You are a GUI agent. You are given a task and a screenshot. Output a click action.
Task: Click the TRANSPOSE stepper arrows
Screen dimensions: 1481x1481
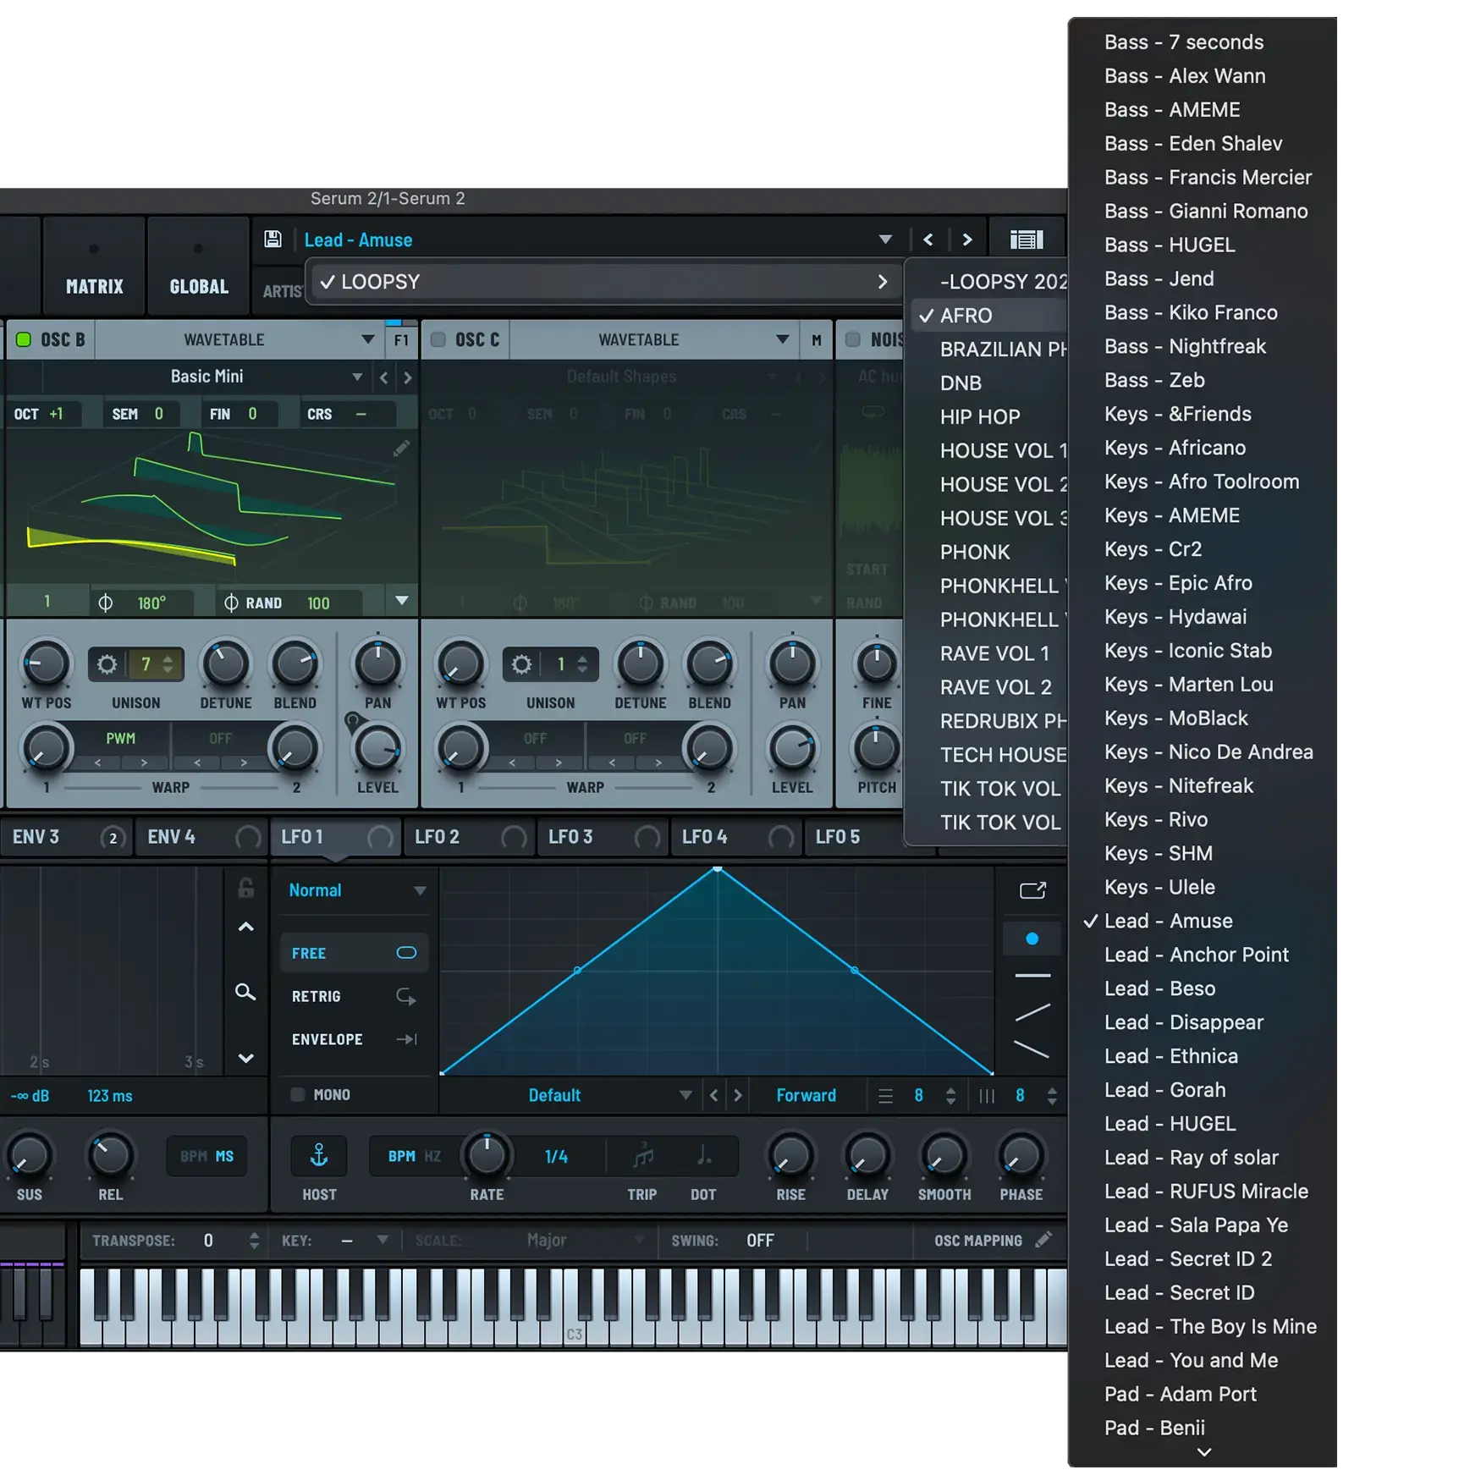[x=254, y=1241]
